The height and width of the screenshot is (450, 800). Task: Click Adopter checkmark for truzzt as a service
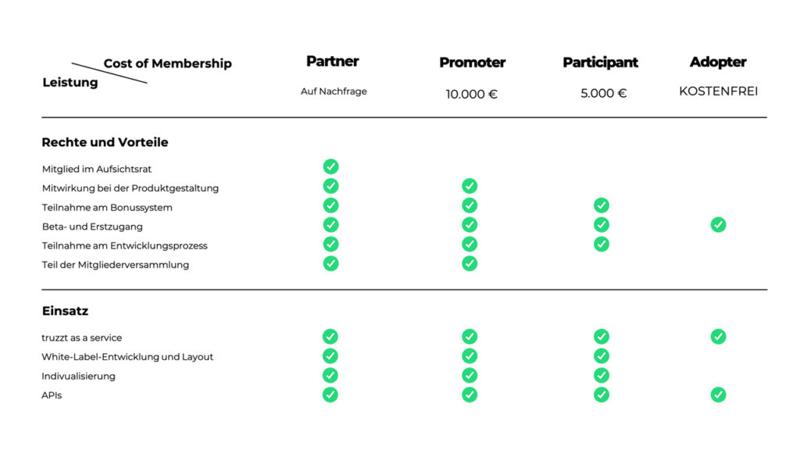tap(719, 337)
